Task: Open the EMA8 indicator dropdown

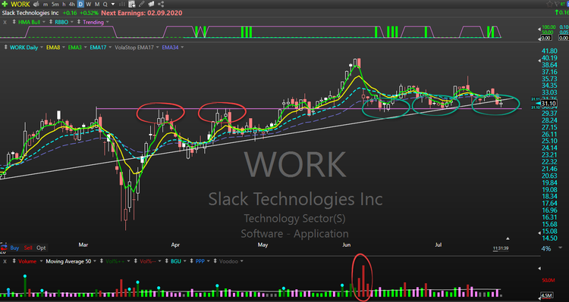Action: [x=63, y=47]
